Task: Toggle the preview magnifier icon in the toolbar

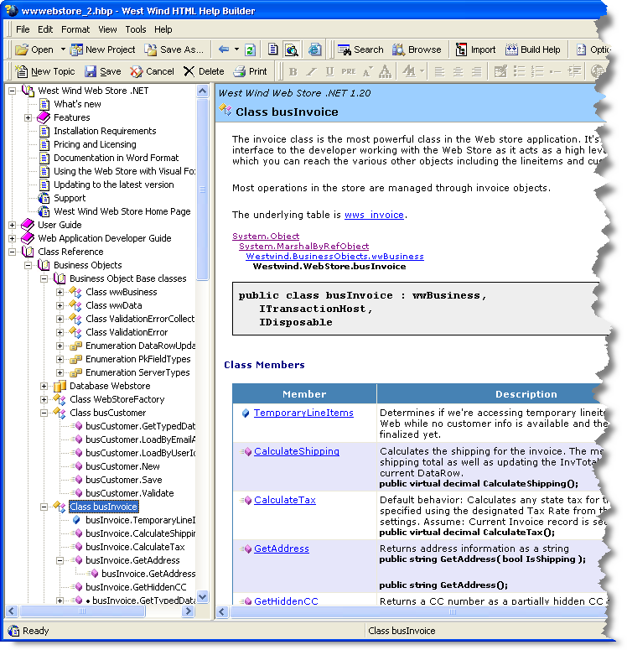Action: point(292,49)
